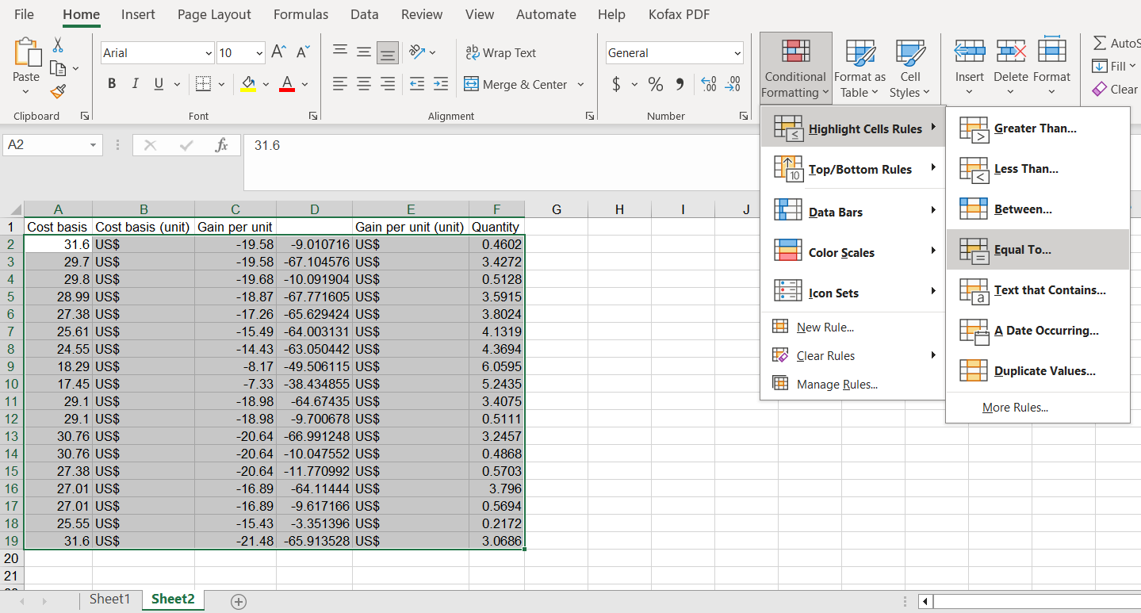The height and width of the screenshot is (613, 1141).
Task: Click Format cells icon
Action: 1051,51
